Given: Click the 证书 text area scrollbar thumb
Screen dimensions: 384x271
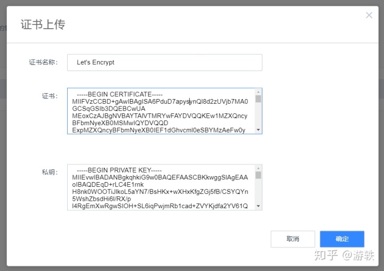Looking at the screenshot, I should (259, 98).
